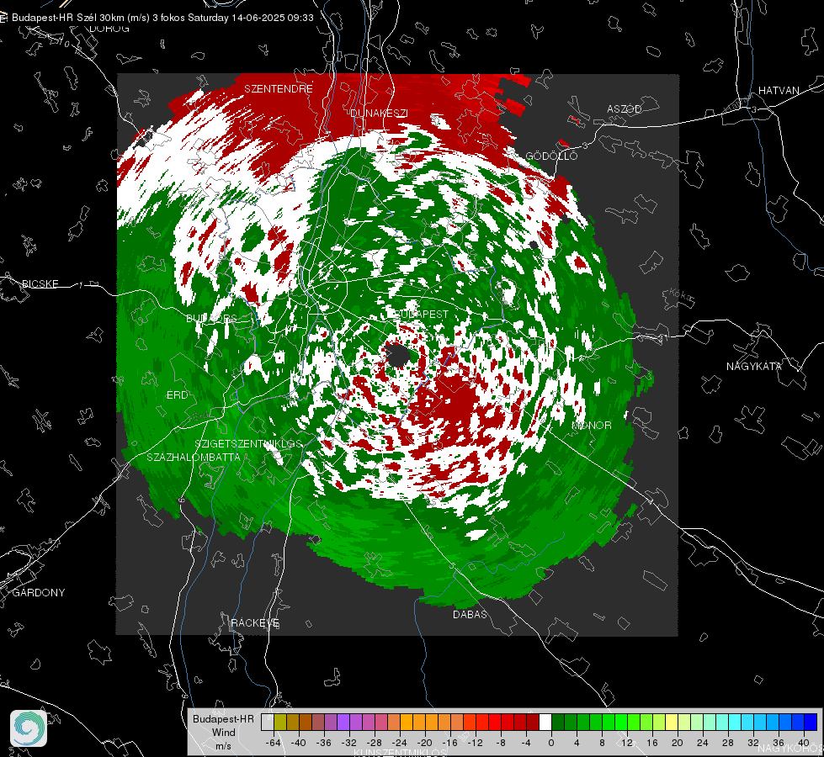Select the small Kóka village label
Viewport: 824px width, 757px height.
tap(682, 296)
